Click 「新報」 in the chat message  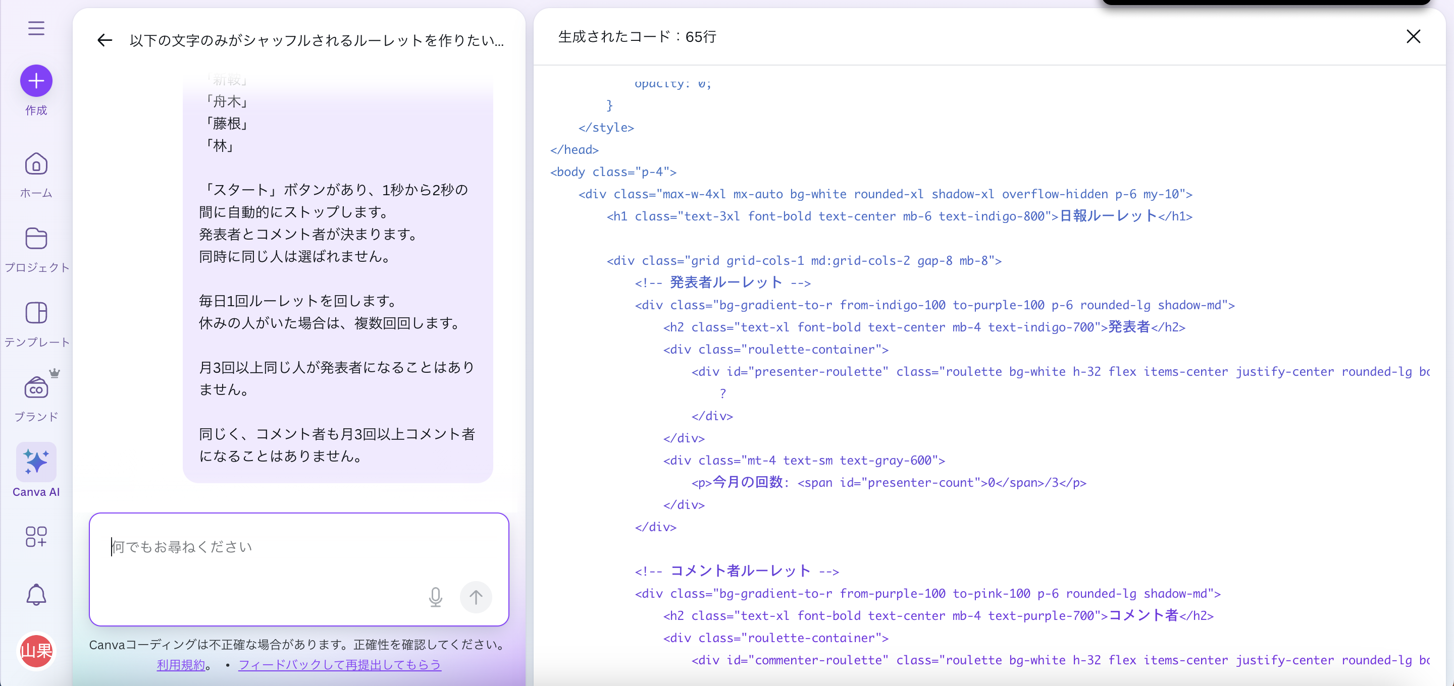226,79
